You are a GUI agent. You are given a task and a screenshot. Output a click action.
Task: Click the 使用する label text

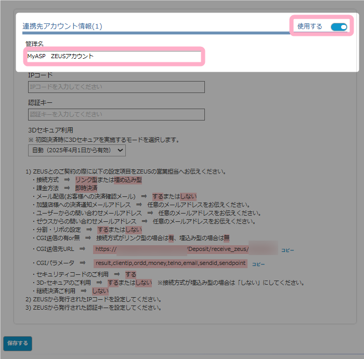click(309, 26)
